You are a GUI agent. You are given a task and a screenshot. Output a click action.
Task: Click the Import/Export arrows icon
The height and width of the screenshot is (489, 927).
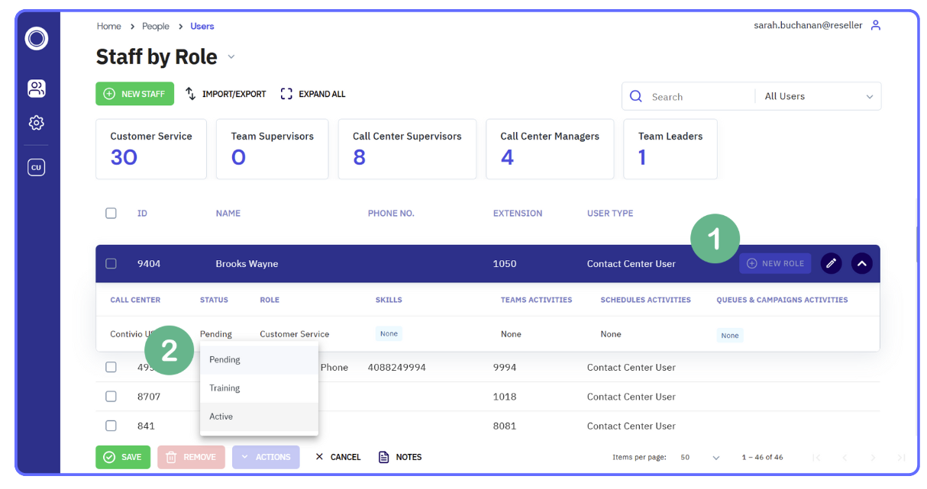[190, 93]
